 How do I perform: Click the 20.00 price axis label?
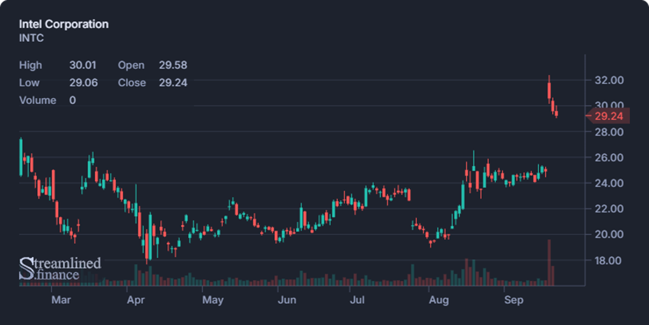609,234
